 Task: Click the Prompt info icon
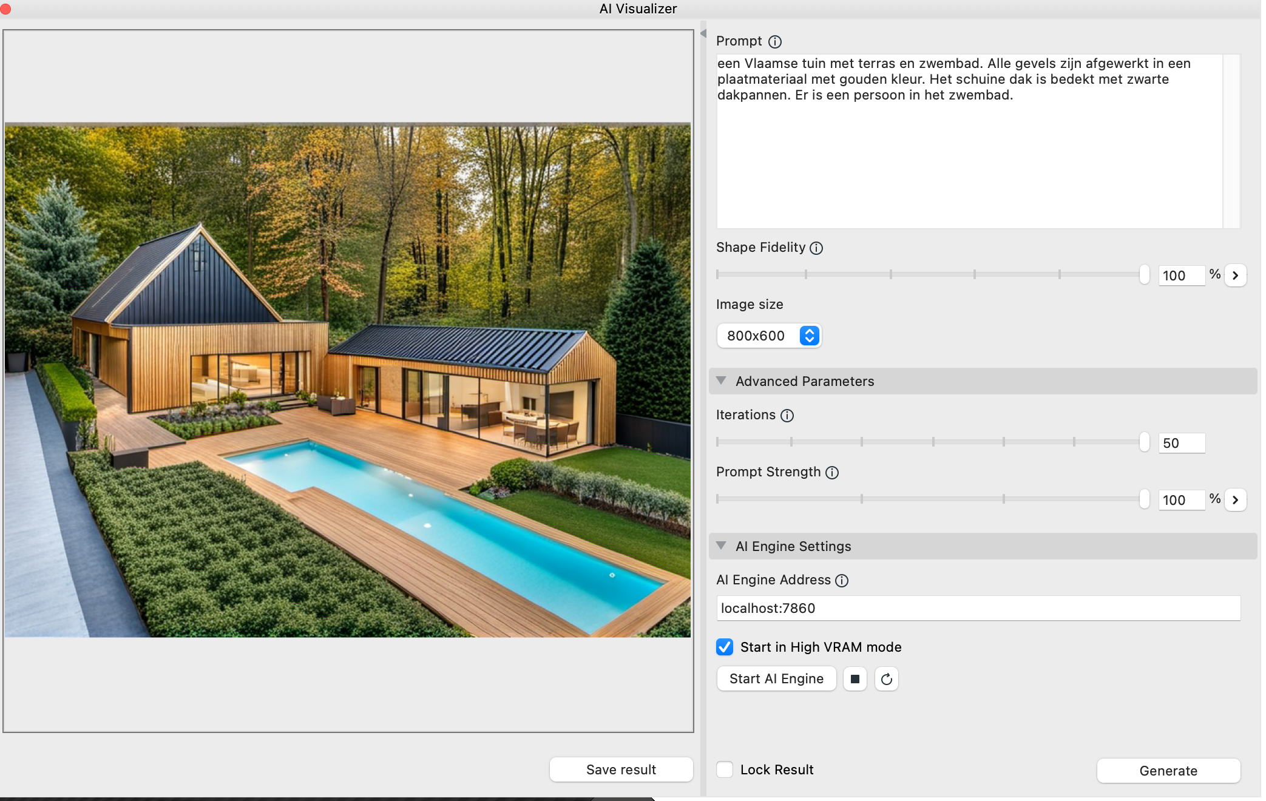pyautogui.click(x=775, y=42)
